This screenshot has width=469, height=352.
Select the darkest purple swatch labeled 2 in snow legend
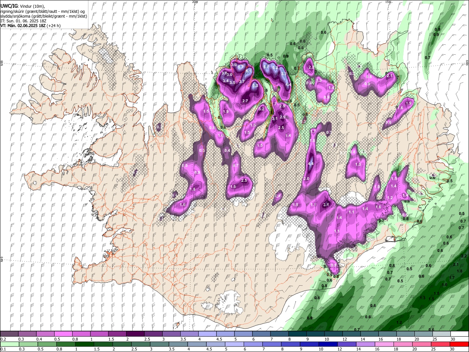[x=135, y=334]
